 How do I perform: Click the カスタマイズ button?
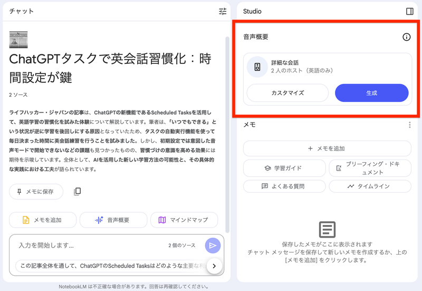pos(287,93)
